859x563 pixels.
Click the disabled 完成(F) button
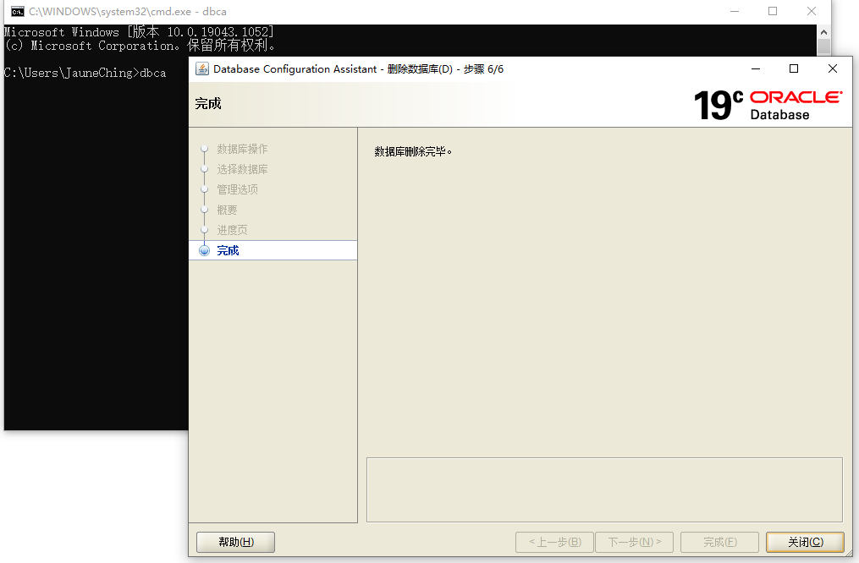click(x=719, y=542)
